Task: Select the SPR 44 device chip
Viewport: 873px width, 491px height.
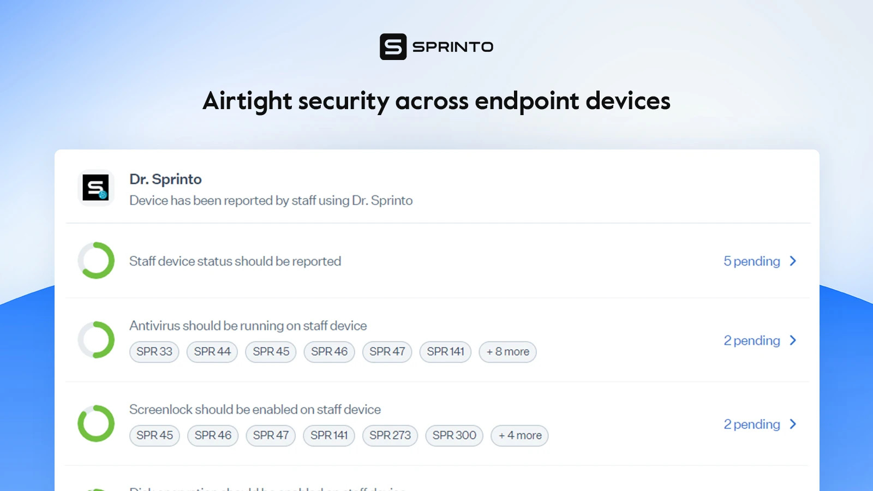Action: (212, 352)
